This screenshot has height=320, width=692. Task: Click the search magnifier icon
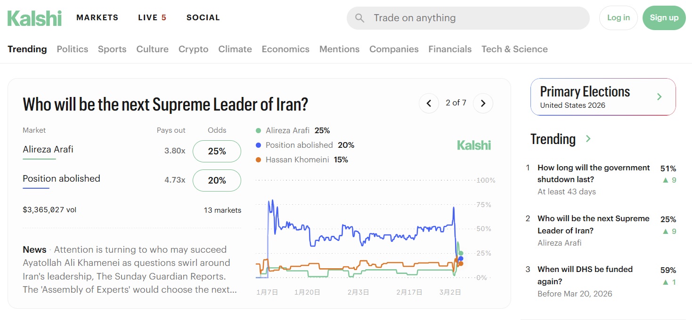pyautogui.click(x=360, y=18)
